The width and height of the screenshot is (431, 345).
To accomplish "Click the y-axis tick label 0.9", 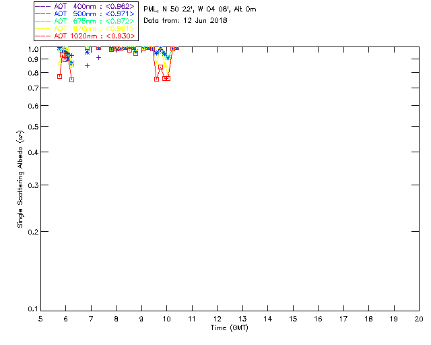I will pyautogui.click(x=33, y=59).
